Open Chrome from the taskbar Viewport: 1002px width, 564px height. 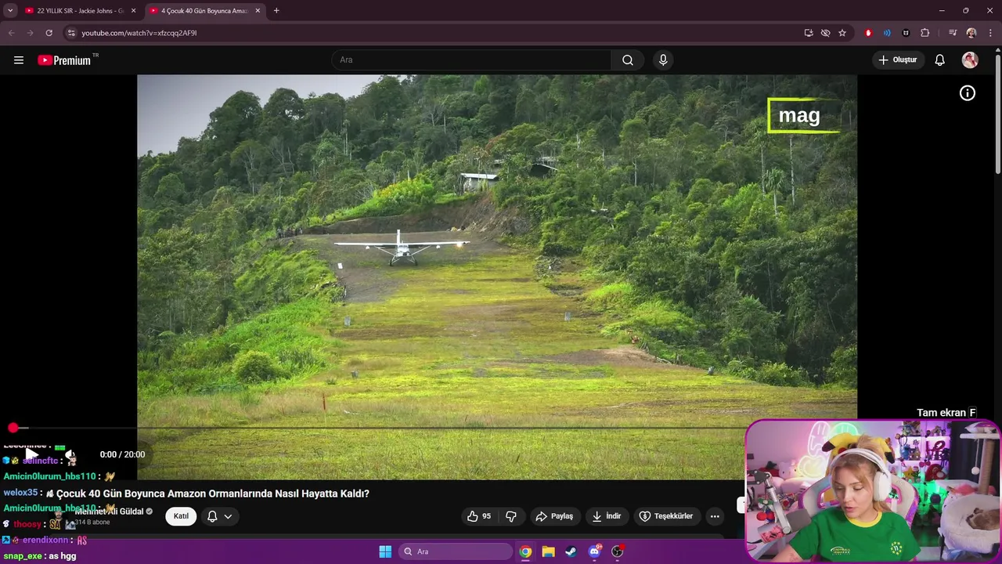click(525, 551)
